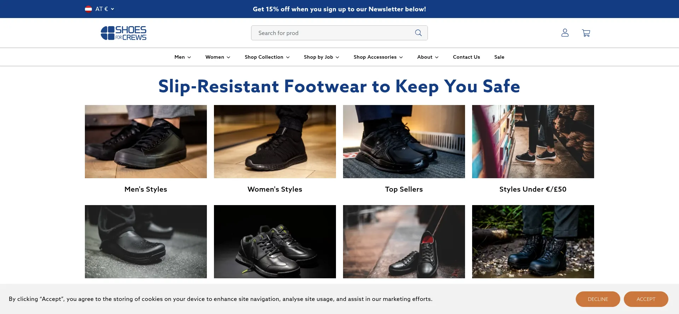Click the 15% off newsletter banner text
Viewport: 679px width, 314px height.
tap(339, 9)
